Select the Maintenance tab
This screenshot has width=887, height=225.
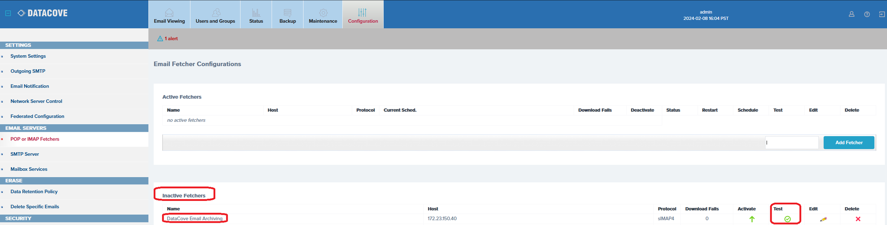[x=323, y=14]
